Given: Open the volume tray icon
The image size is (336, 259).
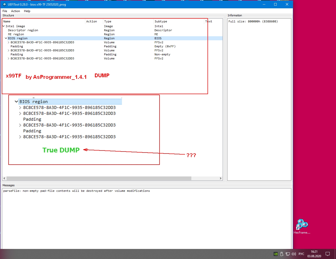Looking at the screenshot, I should click(294, 254).
